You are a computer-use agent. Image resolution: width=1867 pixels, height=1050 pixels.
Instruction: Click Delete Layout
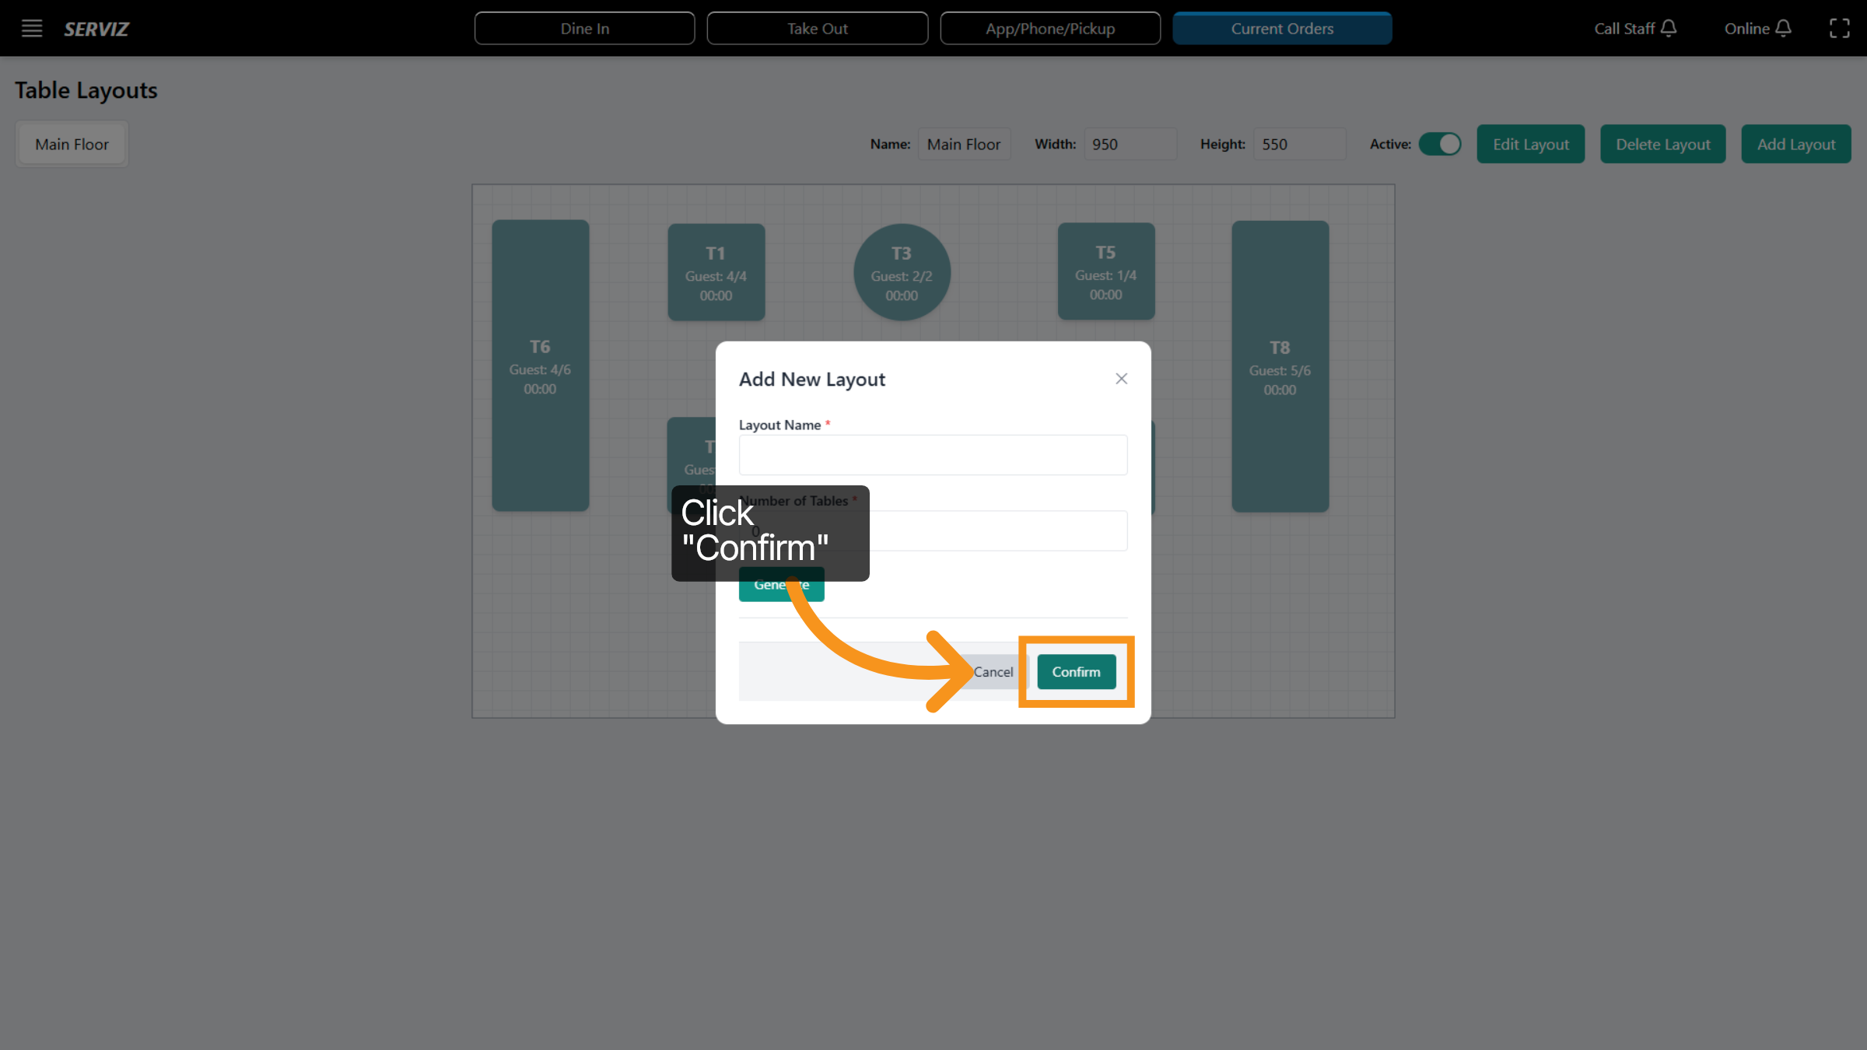1662,144
